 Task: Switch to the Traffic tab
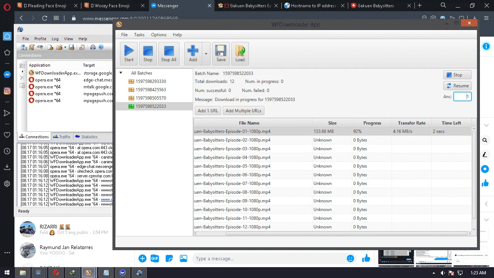pyautogui.click(x=61, y=137)
